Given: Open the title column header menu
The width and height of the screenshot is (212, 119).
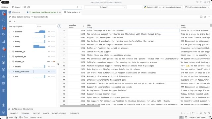Looking at the screenshot, I should pyautogui.click(x=177, y=26).
